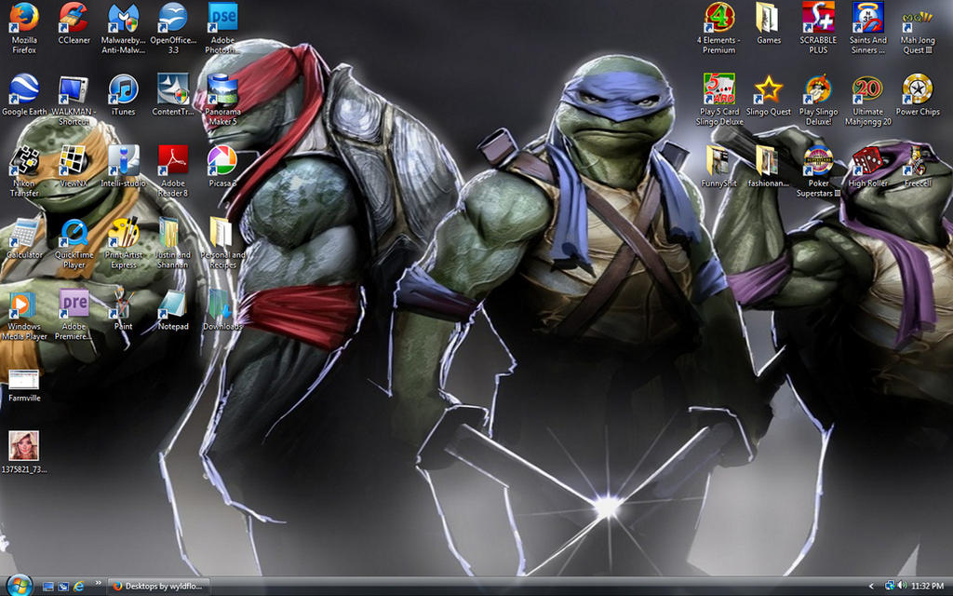Click the Play Slingo Deluxe icon
The height and width of the screenshot is (596, 953).
(x=818, y=89)
